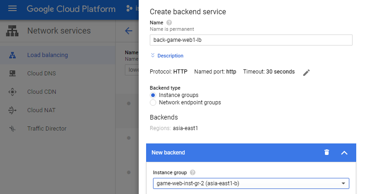Select the Network endpoint groups radio button
Screen dimensions: 365x194
pos(153,103)
